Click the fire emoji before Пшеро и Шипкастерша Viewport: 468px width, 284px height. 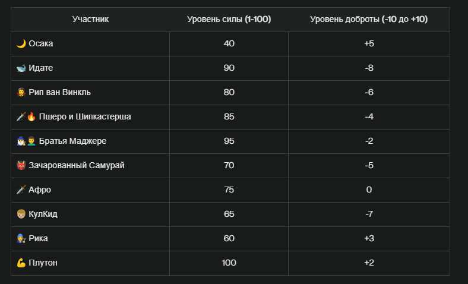tap(31, 117)
